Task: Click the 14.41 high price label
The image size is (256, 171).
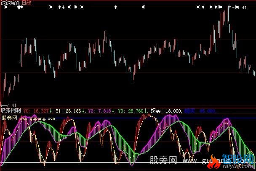Action: click(240, 8)
